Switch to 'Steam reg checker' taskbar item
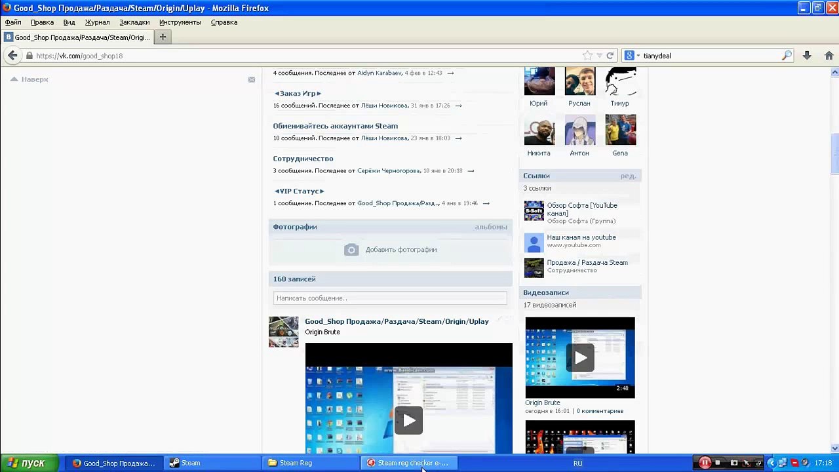The height and width of the screenshot is (472, 839). click(408, 463)
